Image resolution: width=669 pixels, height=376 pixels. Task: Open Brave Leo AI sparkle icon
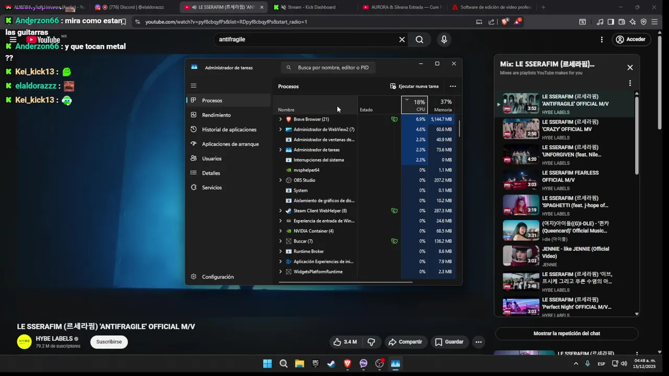(632, 22)
